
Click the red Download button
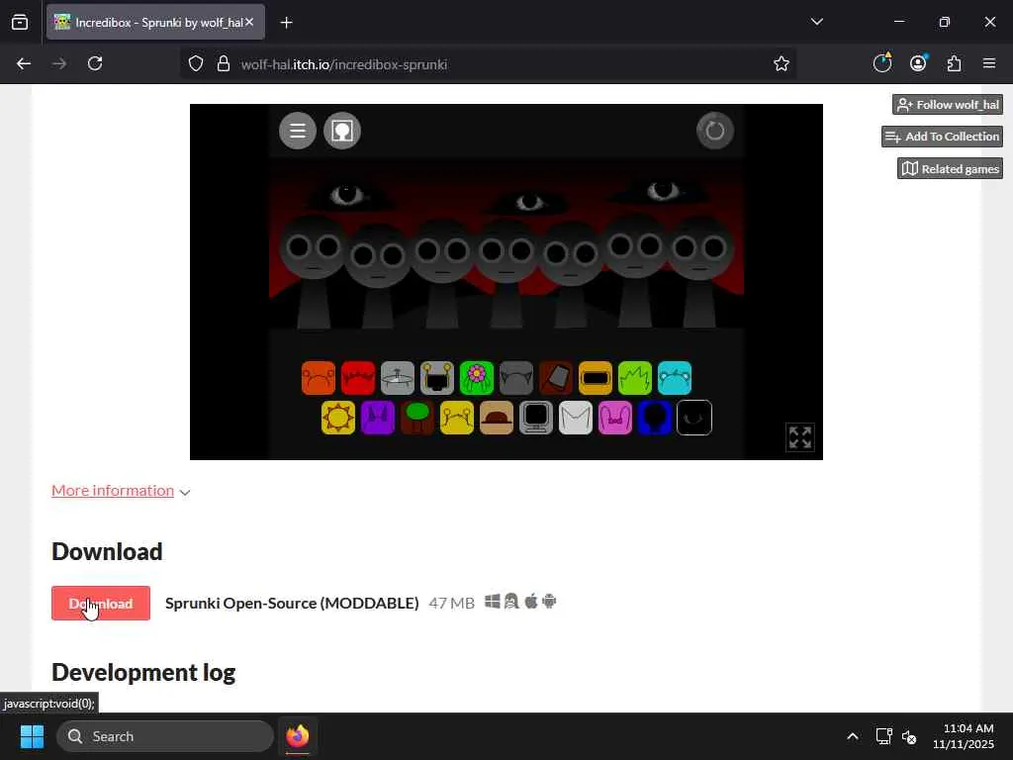pyautogui.click(x=101, y=603)
